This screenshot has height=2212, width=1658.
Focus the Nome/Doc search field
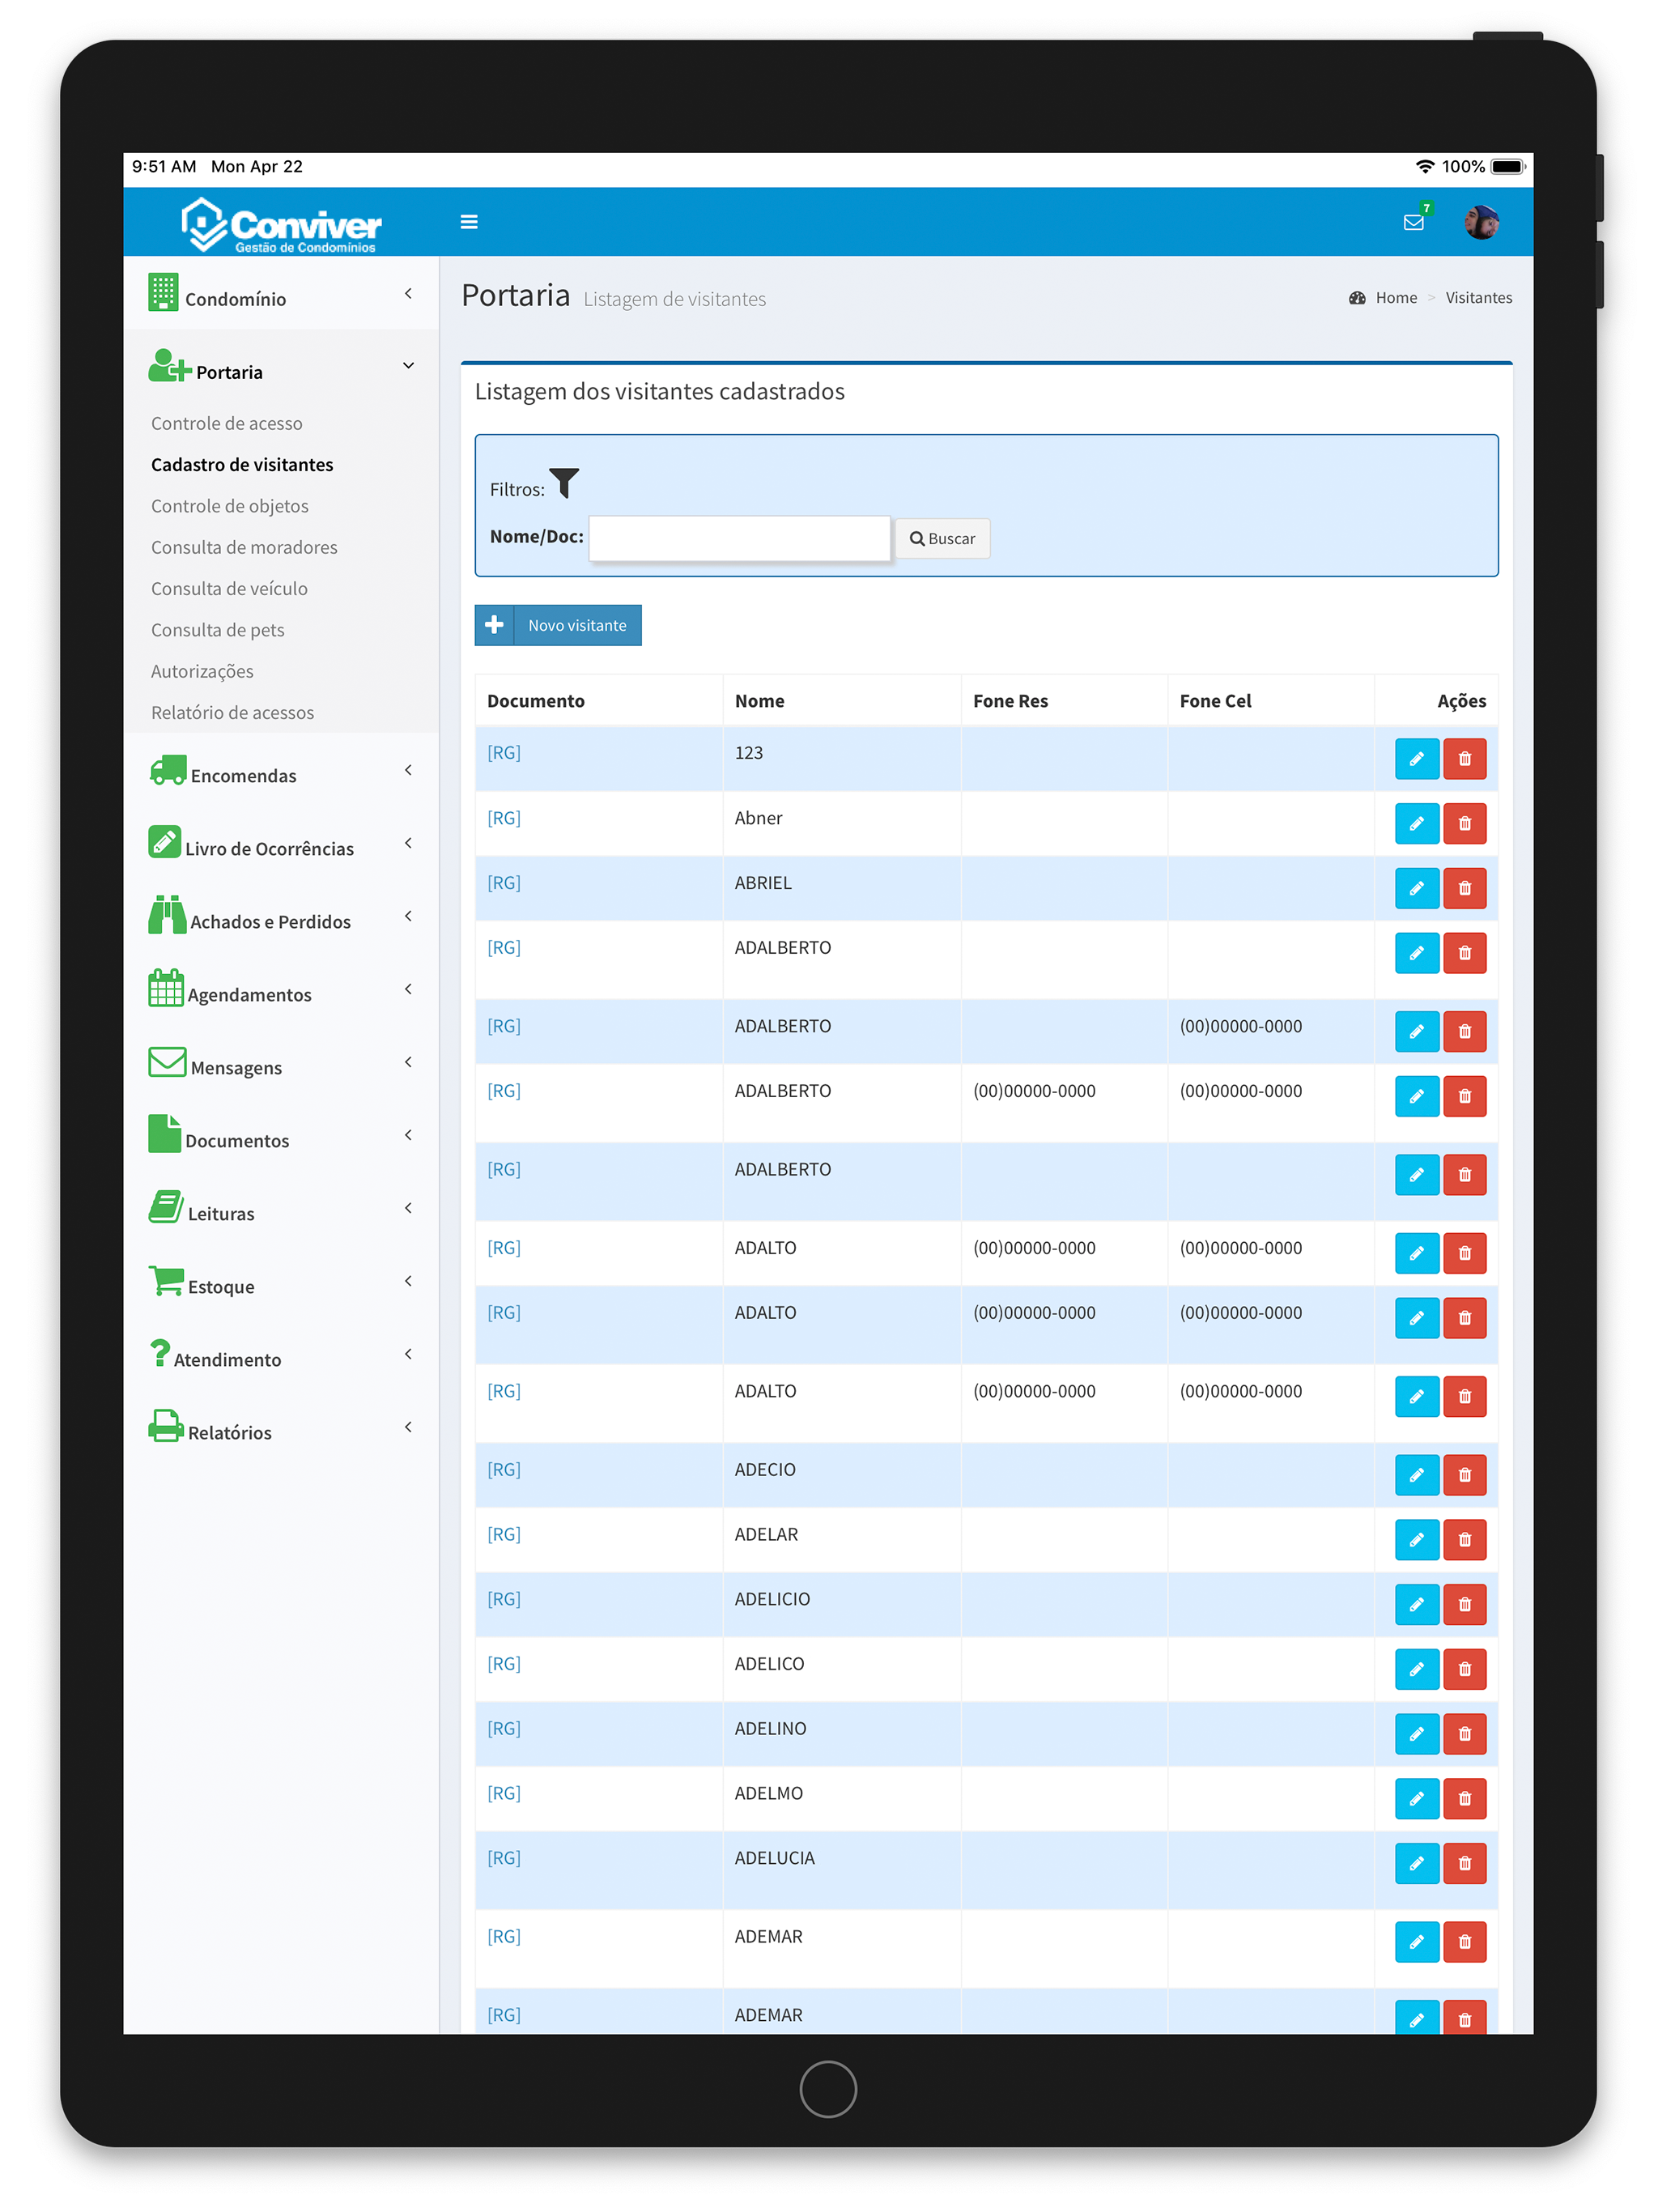coord(739,539)
